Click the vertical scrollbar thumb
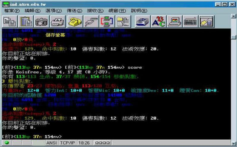 click(x=234, y=37)
